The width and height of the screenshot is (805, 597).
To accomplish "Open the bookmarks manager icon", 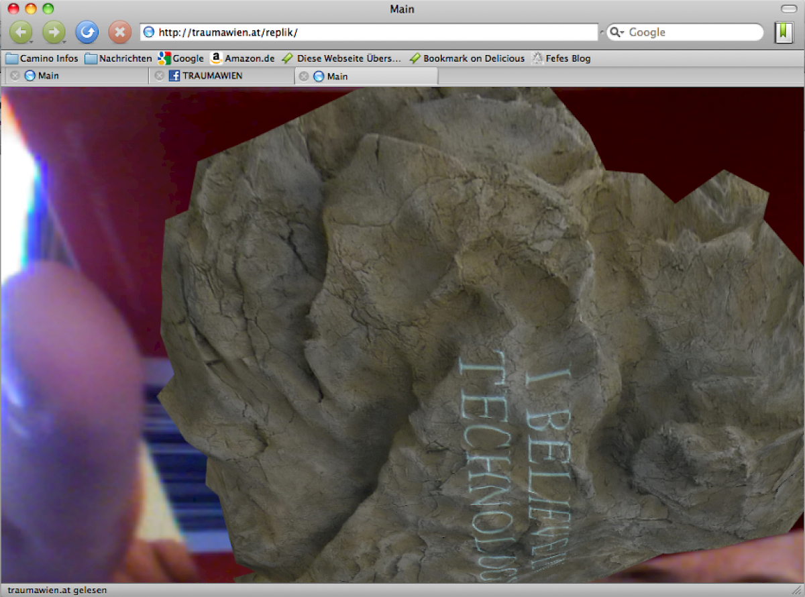I will point(783,32).
